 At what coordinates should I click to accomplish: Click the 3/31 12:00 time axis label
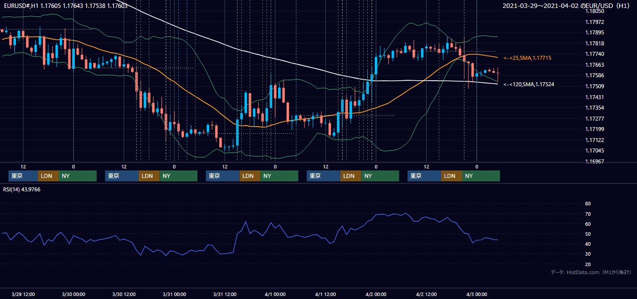pos(225,294)
